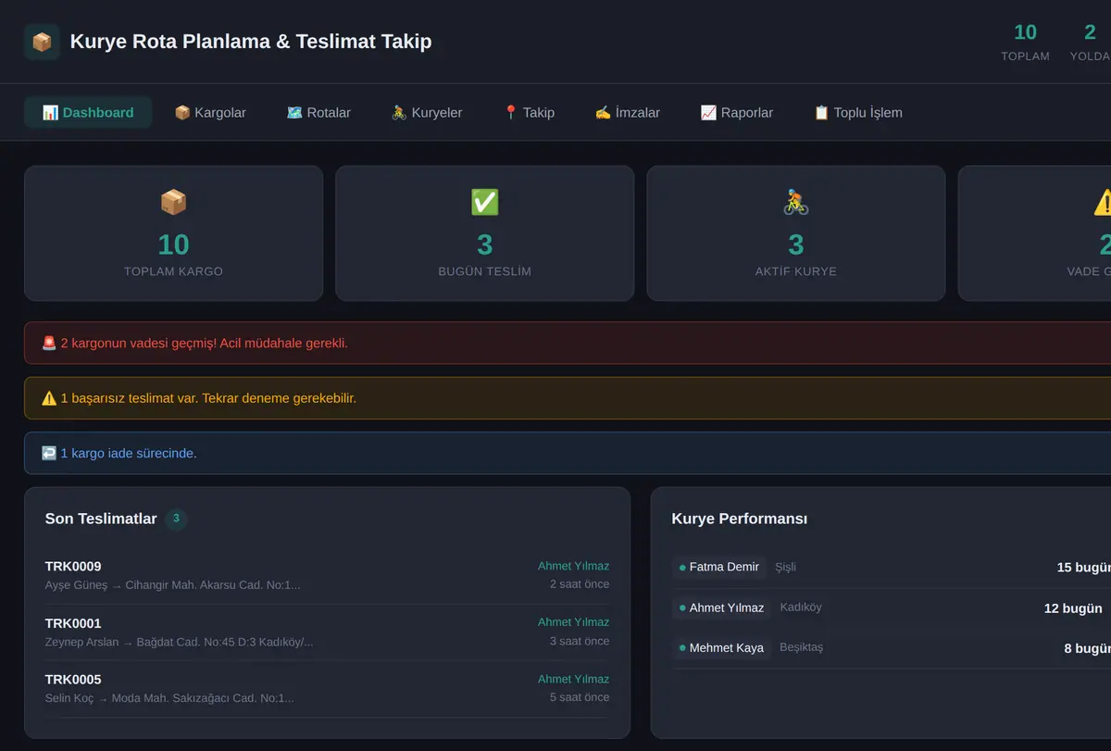Select the Takip tab
Image resolution: width=1111 pixels, height=751 pixels.
[529, 112]
